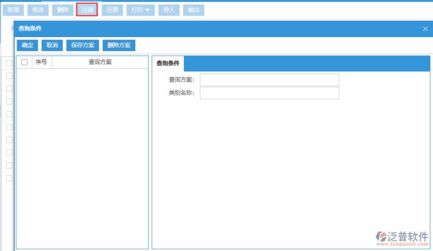Select the highlighted 过滤 filter button
This screenshot has width=433, height=251.
87,10
